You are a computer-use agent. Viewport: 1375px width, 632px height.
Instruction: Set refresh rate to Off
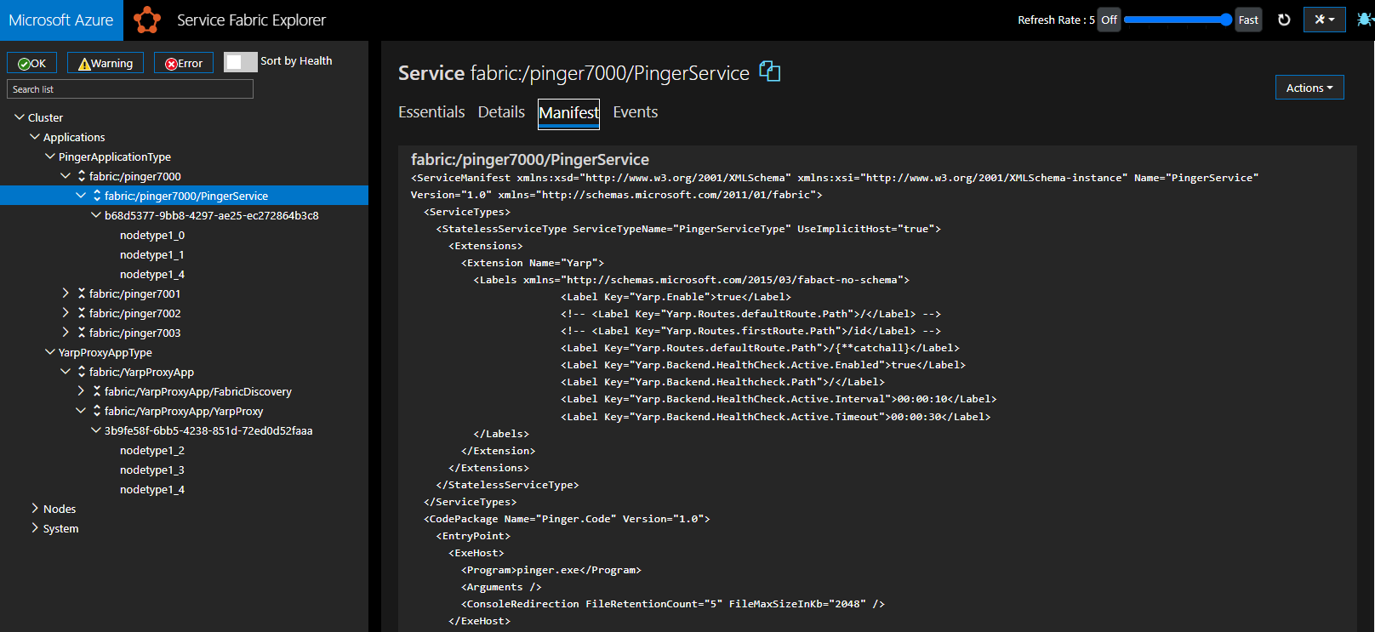(1109, 20)
